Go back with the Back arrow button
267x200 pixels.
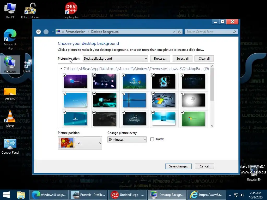click(39, 32)
